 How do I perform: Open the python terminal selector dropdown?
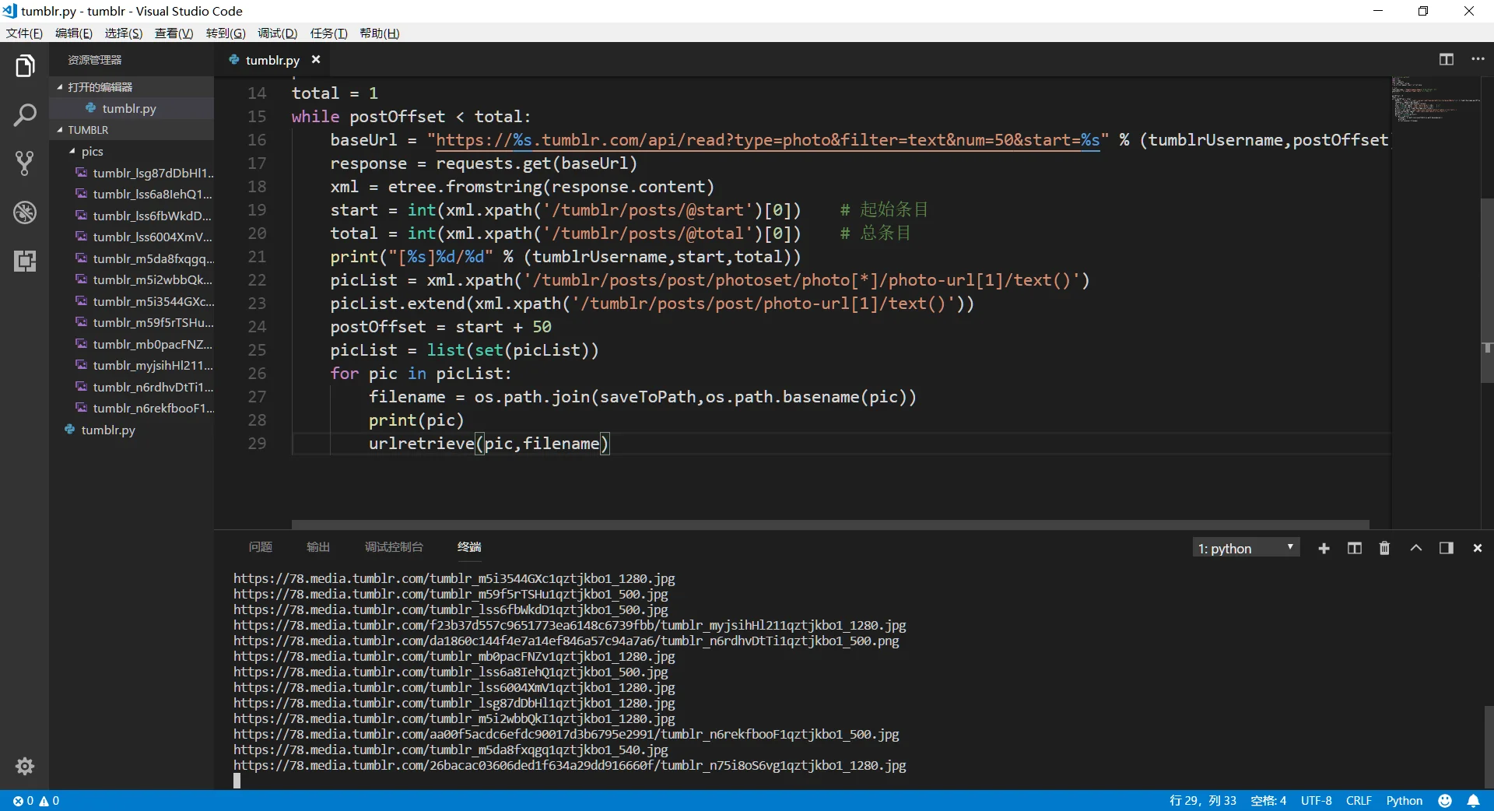1245,548
